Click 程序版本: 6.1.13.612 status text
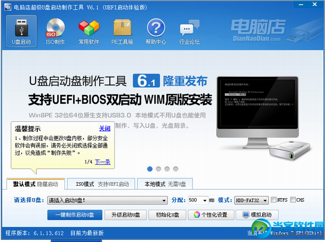 [35, 233]
